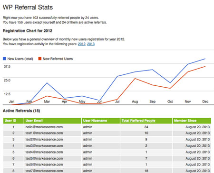The image size is (214, 173).
Task: Select the test7@markessence.com email cell
Action: pos(44,171)
